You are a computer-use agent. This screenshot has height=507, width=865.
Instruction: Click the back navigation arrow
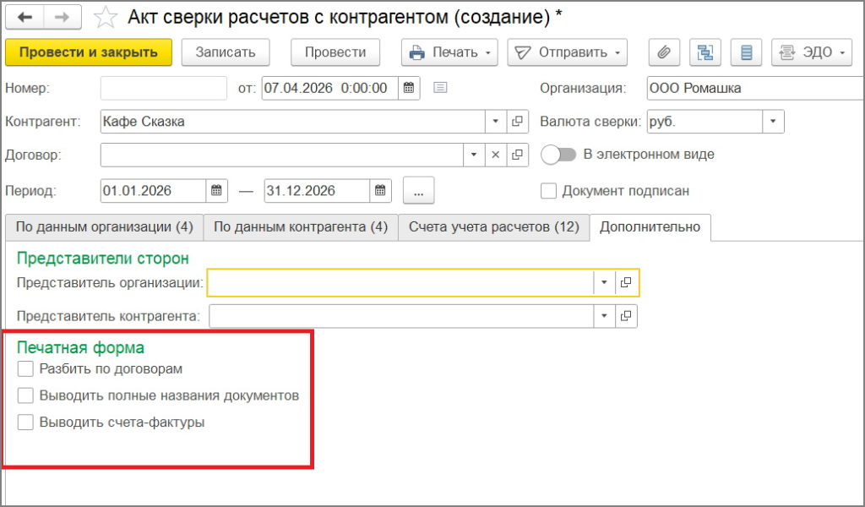25,17
